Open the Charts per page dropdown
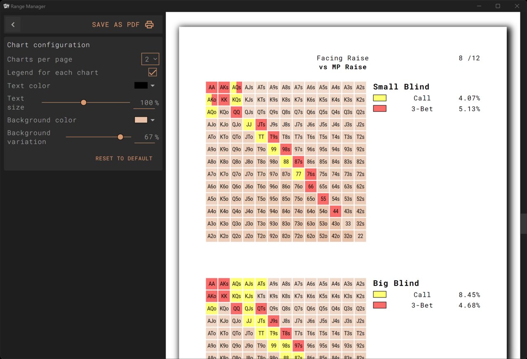The width and height of the screenshot is (527, 359). 150,59
